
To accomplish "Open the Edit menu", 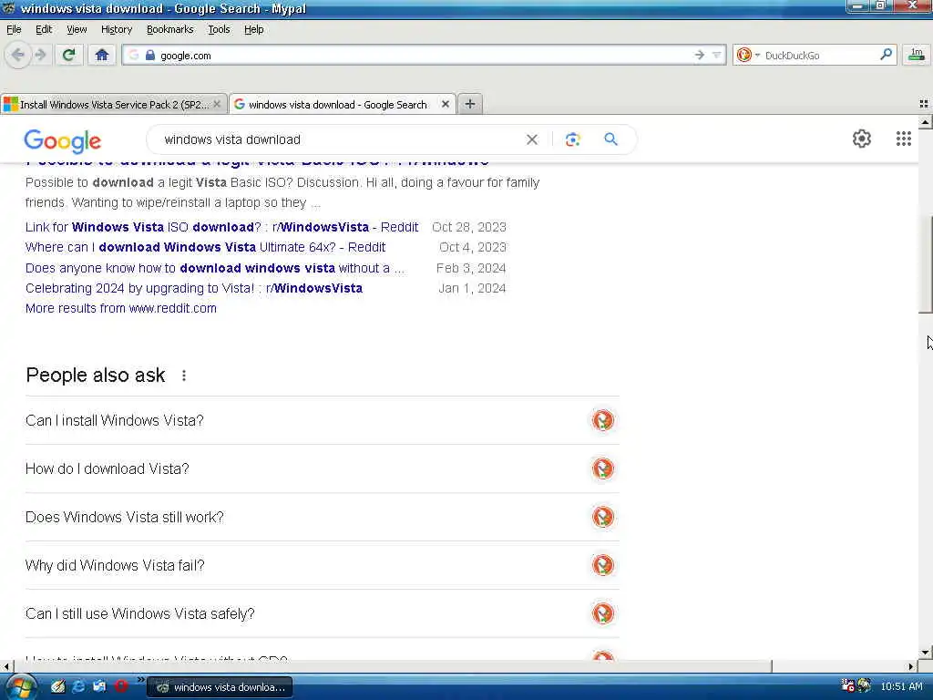I will (44, 29).
